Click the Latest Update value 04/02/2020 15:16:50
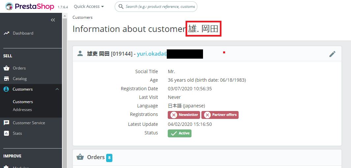This screenshot has height=168, width=351. 190,124
